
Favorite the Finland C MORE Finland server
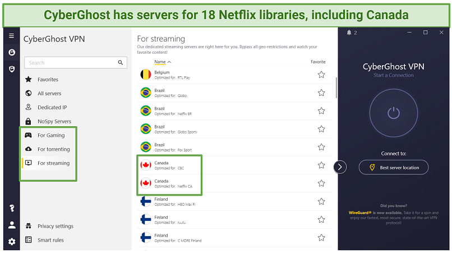pos(321,238)
